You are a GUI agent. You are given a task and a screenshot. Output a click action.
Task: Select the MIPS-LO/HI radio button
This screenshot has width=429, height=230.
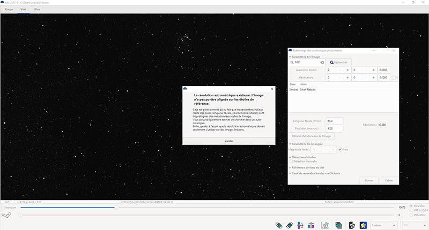click(x=411, y=210)
